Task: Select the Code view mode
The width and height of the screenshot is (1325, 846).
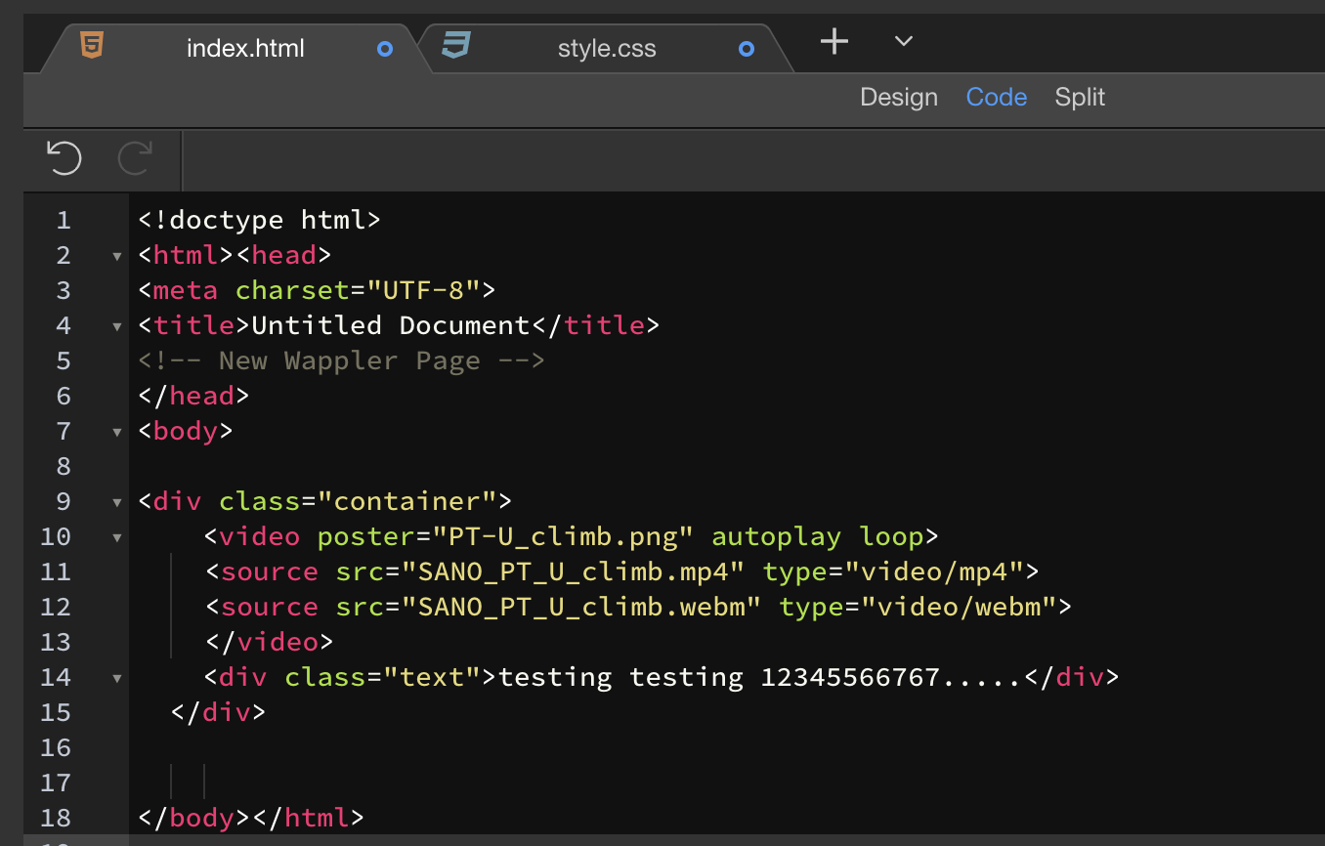Action: pos(996,98)
